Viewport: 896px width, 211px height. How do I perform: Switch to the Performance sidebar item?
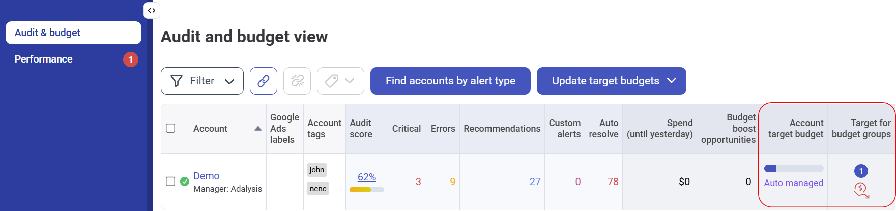coord(44,59)
